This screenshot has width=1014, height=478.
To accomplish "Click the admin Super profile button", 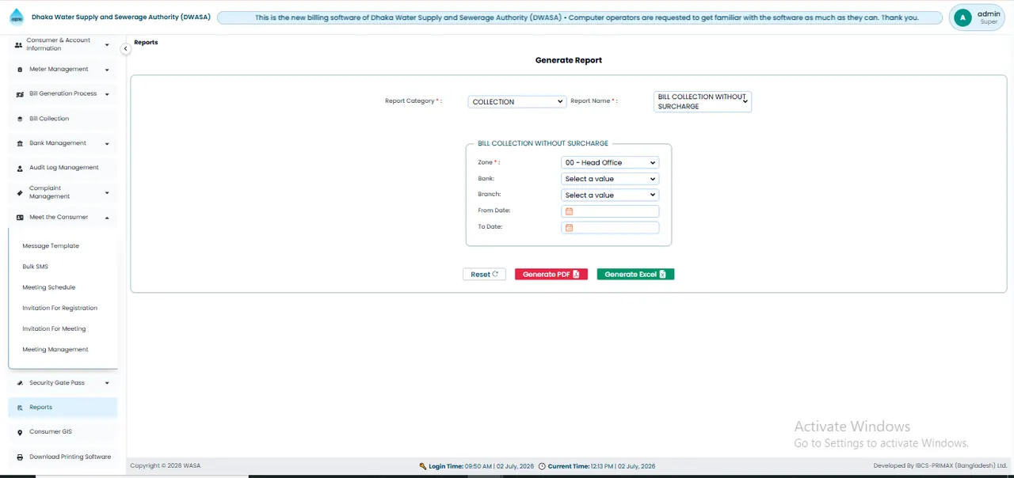I will [x=978, y=17].
